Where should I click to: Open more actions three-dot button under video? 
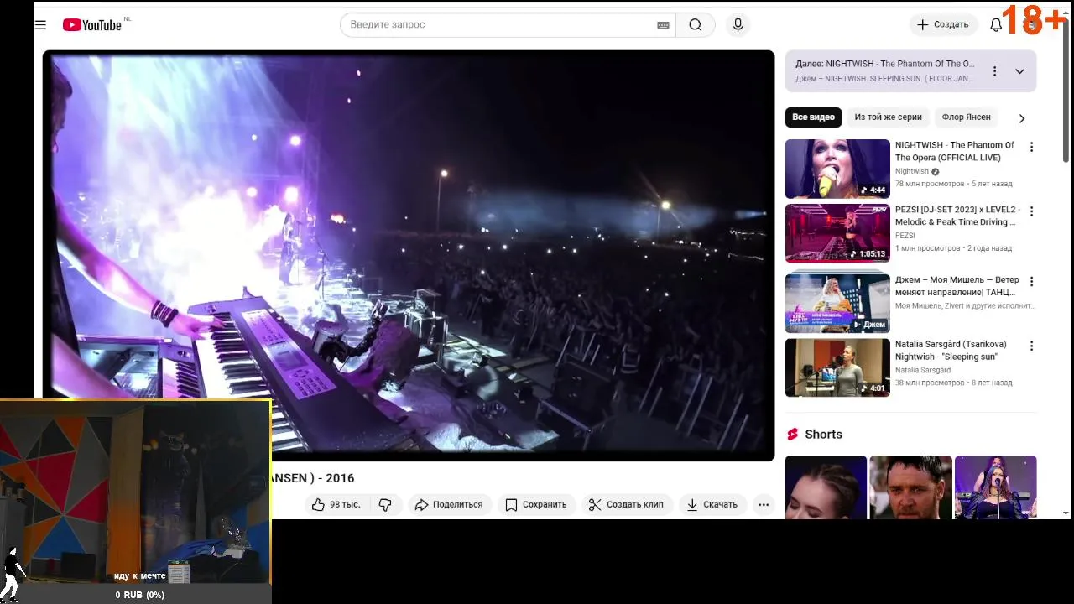763,504
